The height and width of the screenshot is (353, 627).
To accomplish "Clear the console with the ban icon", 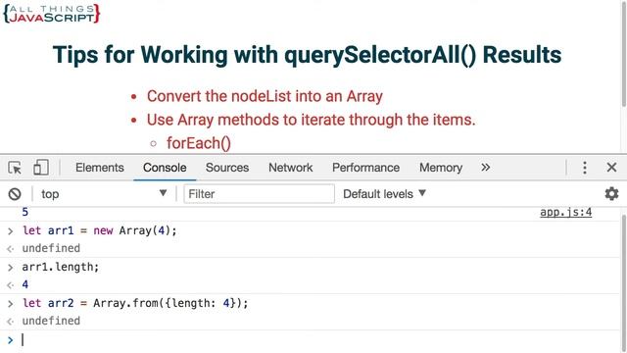I will click(15, 194).
